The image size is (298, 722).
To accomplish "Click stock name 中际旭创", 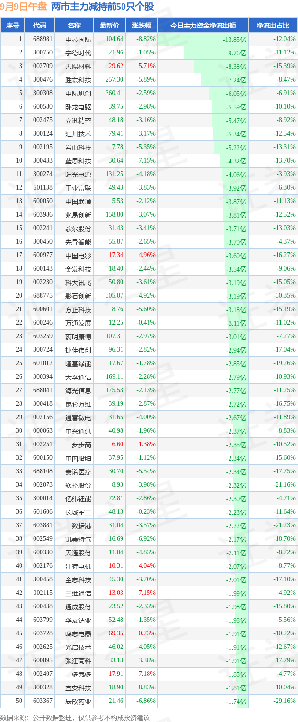I will 78,93.
